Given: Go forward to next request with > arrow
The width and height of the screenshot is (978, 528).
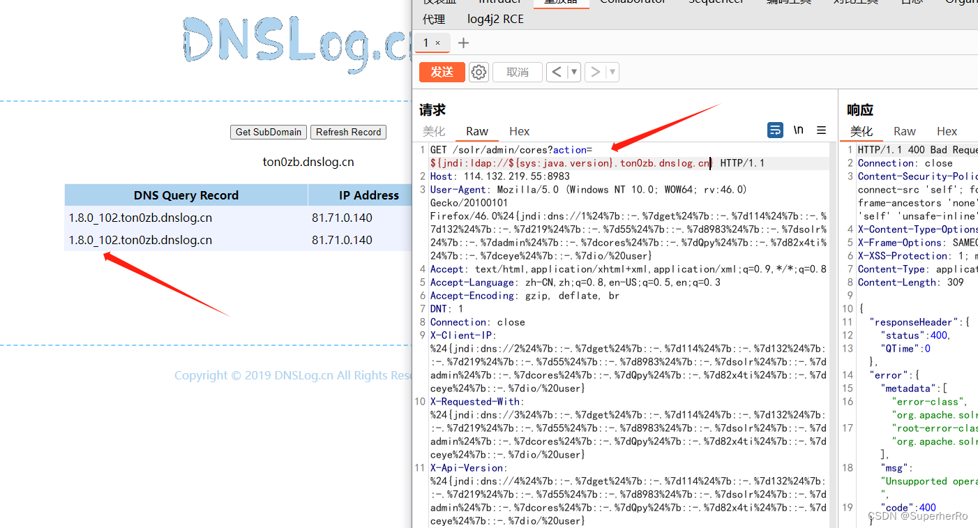Looking at the screenshot, I should [x=596, y=72].
